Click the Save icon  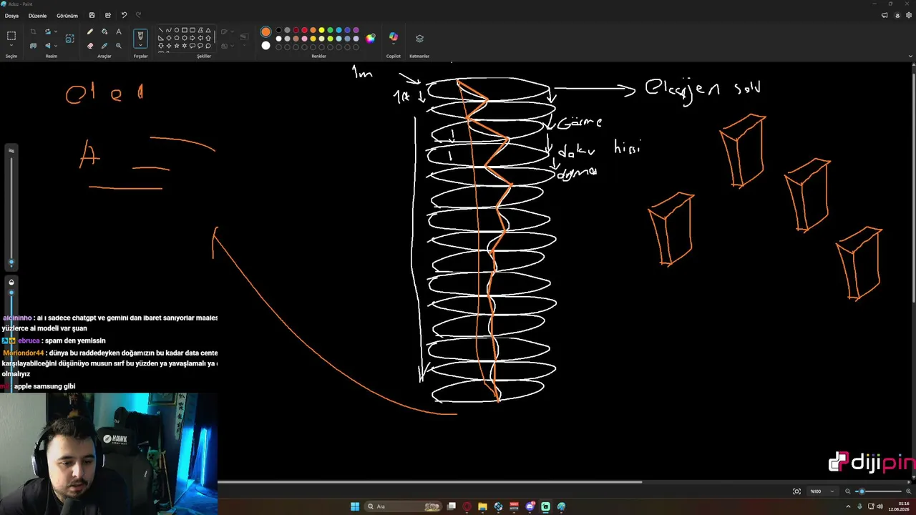point(92,15)
